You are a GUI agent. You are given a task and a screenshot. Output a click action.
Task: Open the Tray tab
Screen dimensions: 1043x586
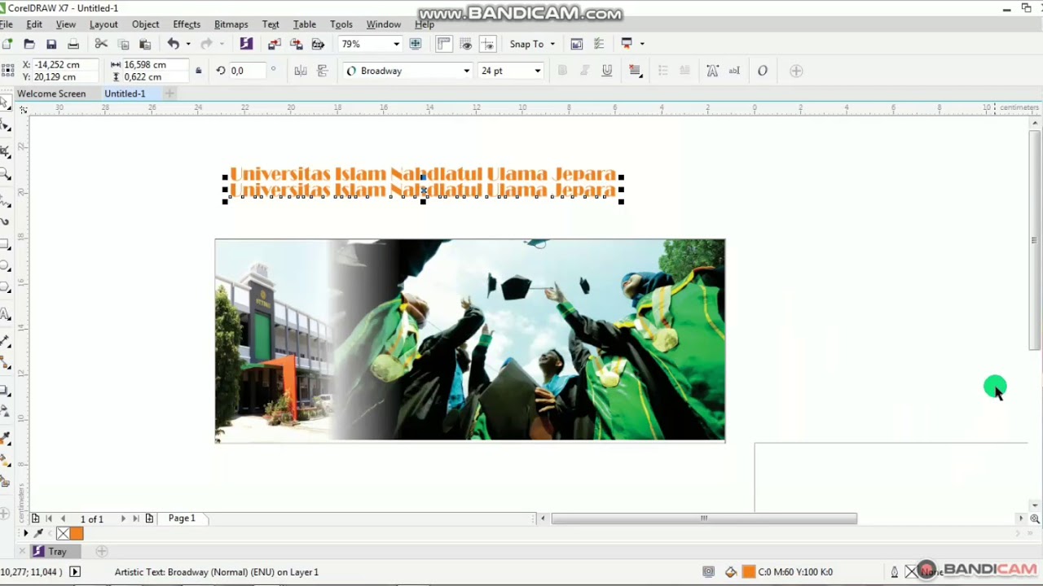tap(56, 551)
